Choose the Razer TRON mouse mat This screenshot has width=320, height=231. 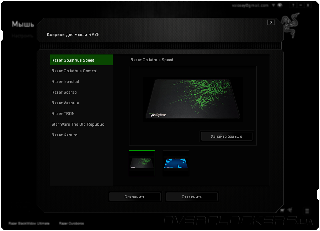tap(81, 114)
